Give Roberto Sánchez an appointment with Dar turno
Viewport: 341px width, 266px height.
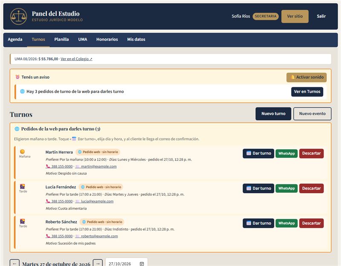tap(258, 223)
